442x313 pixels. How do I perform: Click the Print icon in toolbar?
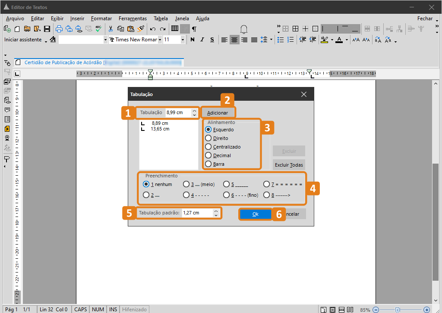pyautogui.click(x=59, y=29)
